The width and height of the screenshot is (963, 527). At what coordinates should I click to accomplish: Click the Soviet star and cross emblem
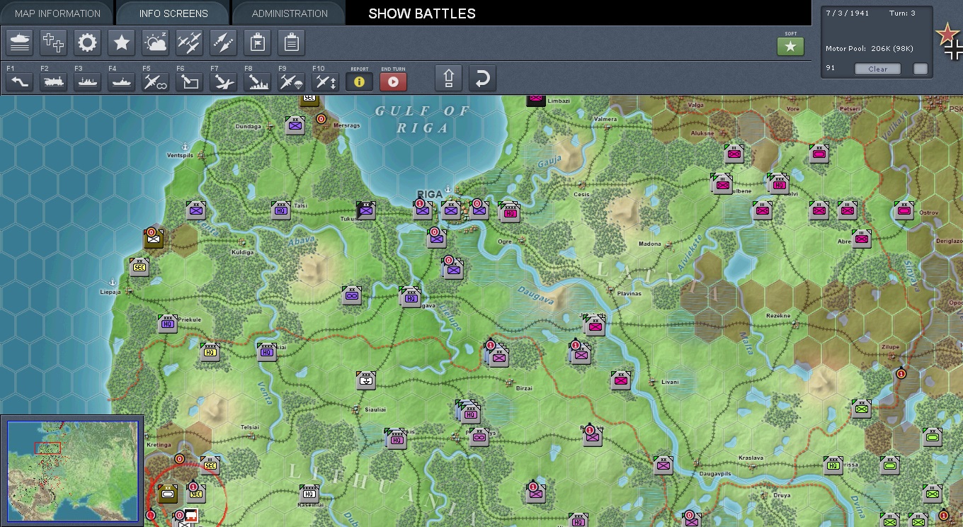[x=949, y=40]
